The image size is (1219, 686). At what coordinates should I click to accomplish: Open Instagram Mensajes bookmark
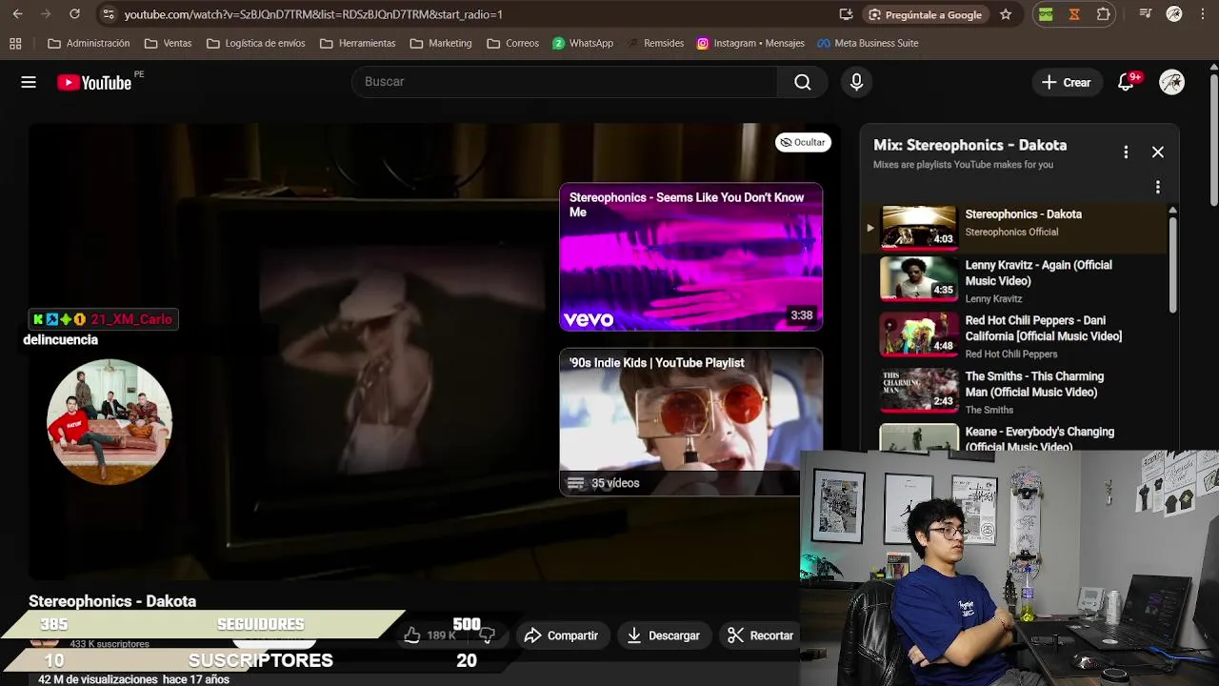tap(750, 43)
